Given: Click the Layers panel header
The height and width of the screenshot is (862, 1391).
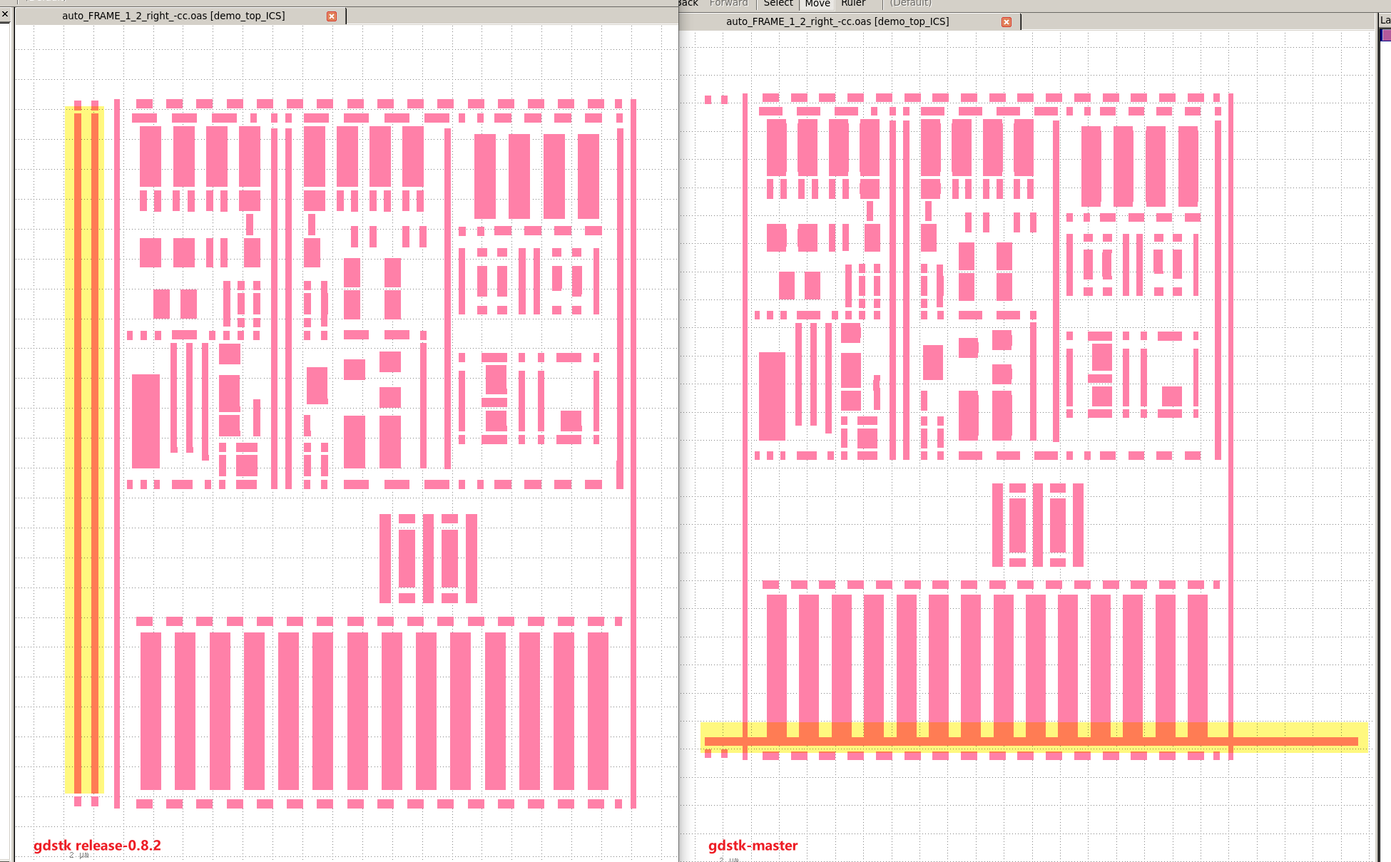Looking at the screenshot, I should point(1385,20).
